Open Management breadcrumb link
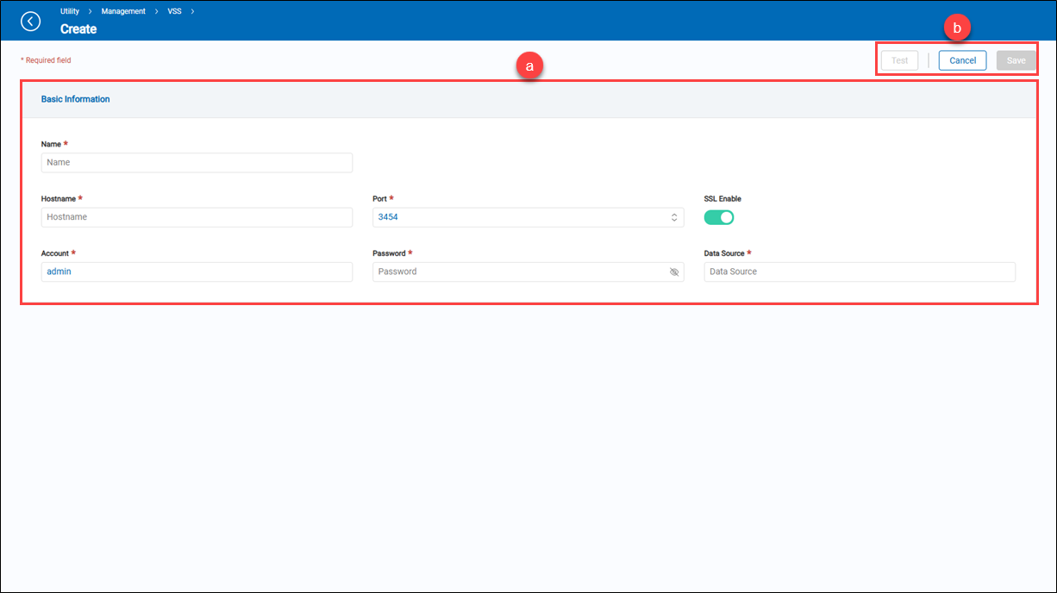Viewport: 1057px width, 593px height. [123, 11]
